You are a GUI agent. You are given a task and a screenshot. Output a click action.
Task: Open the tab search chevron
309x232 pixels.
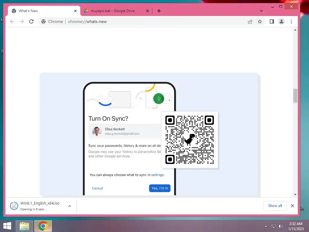pos(261,11)
